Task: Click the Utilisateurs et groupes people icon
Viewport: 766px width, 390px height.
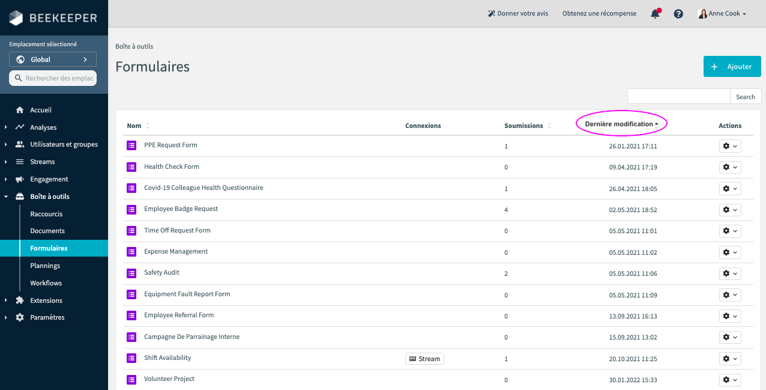Action: click(20, 144)
